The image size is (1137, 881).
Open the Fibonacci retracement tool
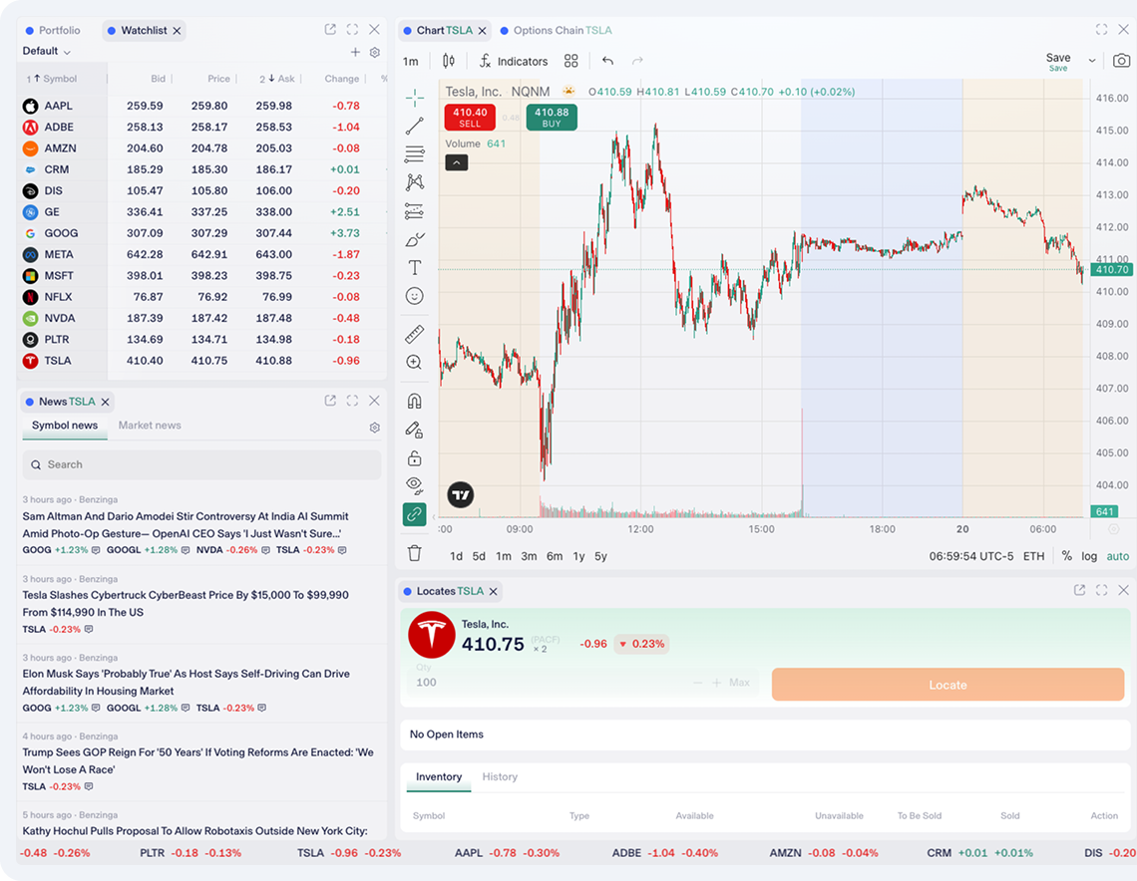[x=415, y=154]
